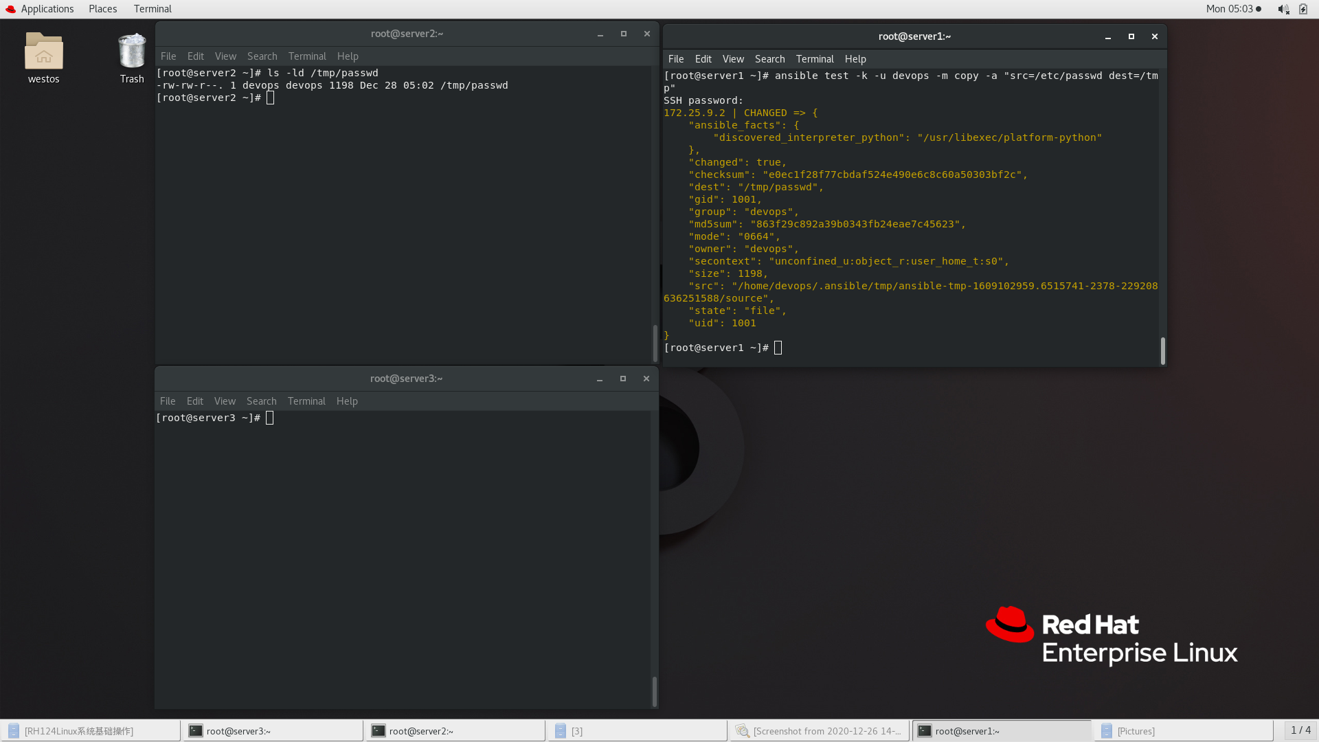Image resolution: width=1319 pixels, height=742 pixels.
Task: Open the top bar Terminal app menu
Action: click(153, 9)
